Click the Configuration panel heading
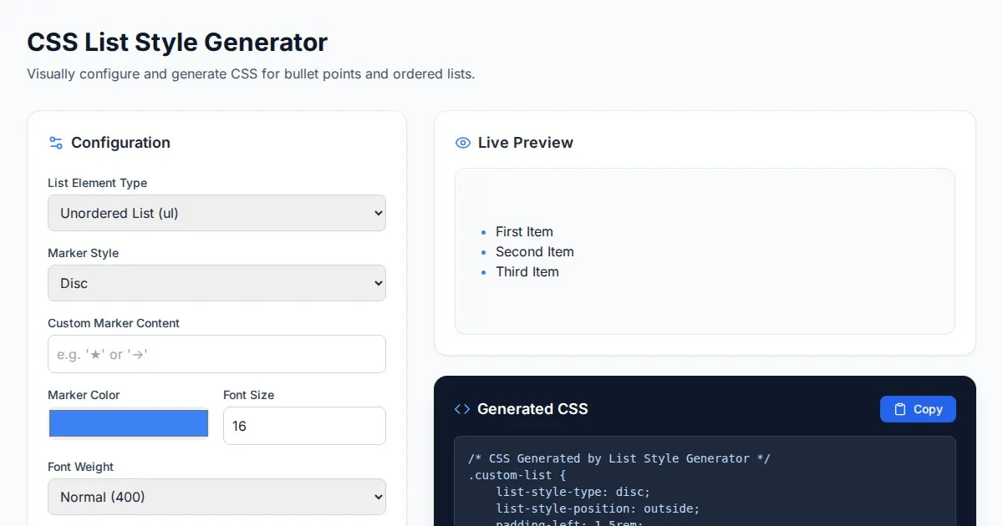Viewport: 1003px width, 526px height. [x=120, y=143]
